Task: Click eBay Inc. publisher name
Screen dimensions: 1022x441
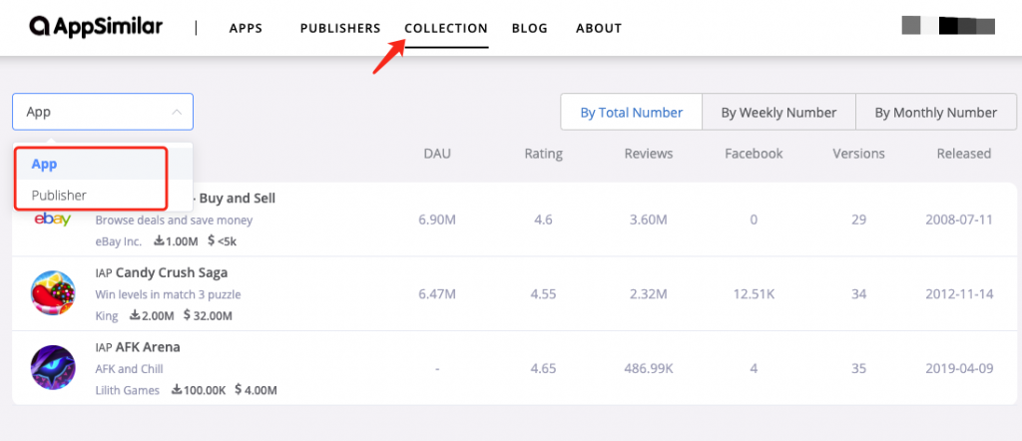Action: click(119, 241)
